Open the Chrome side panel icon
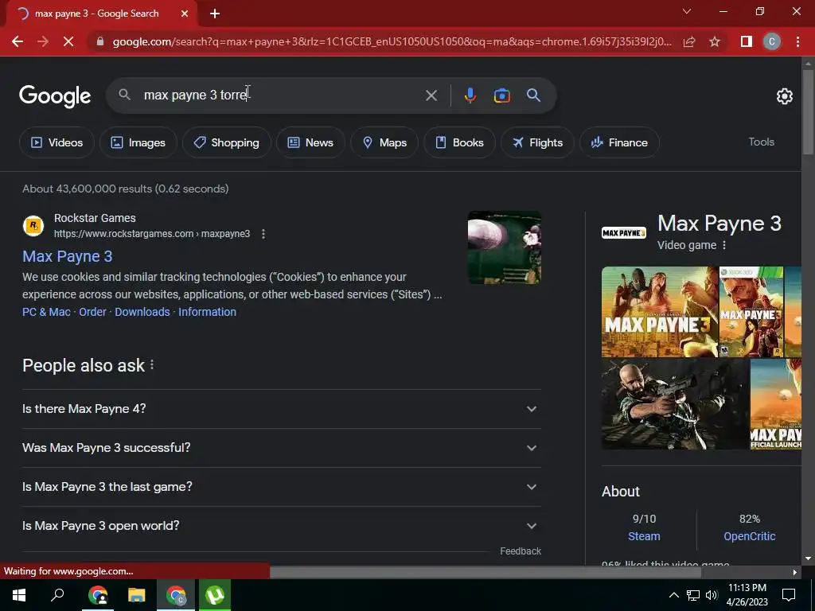 pos(747,41)
